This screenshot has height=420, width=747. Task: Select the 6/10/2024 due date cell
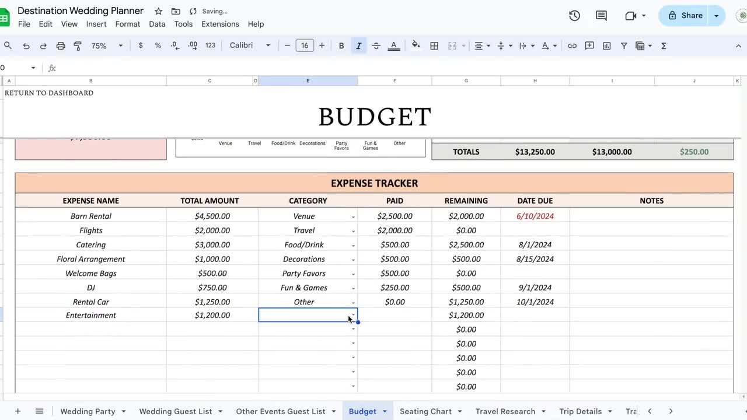tap(535, 216)
